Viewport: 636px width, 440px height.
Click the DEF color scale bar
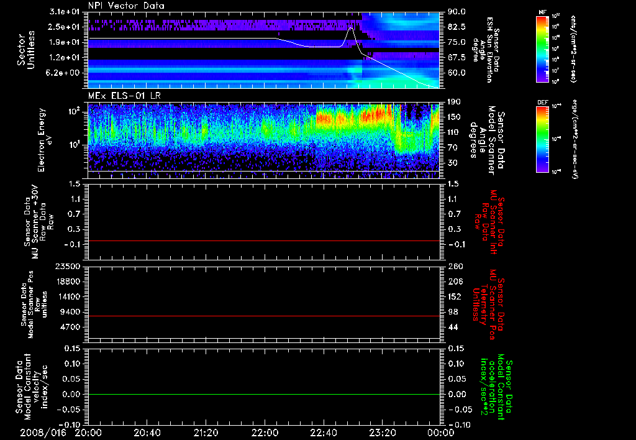[542, 138]
